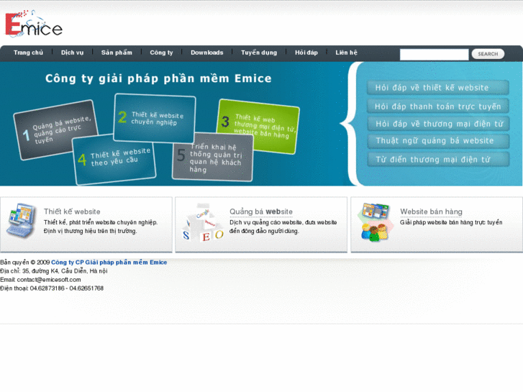Open the Tuyển dụng menu item
Screen dimensions: 523x392
tap(259, 53)
